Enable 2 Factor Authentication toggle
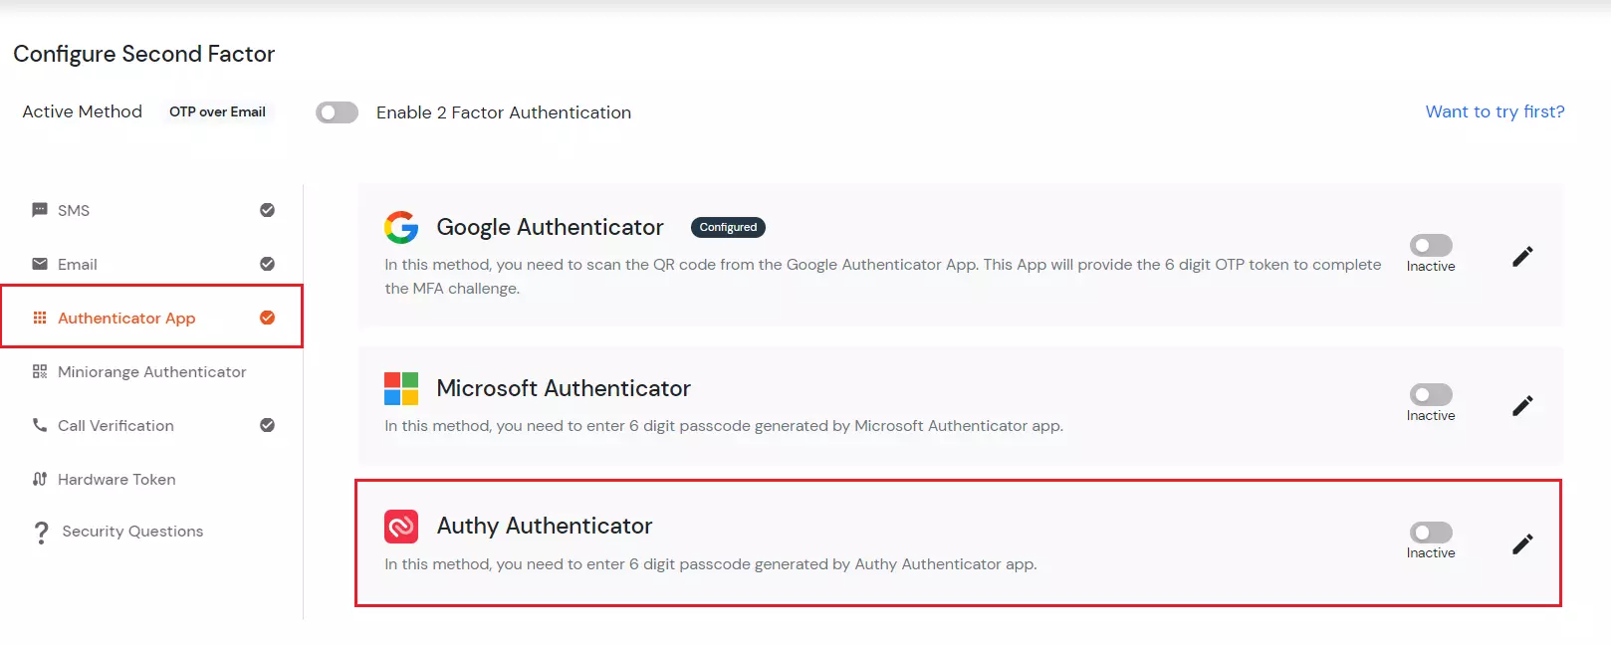The height and width of the screenshot is (645, 1611). (337, 111)
